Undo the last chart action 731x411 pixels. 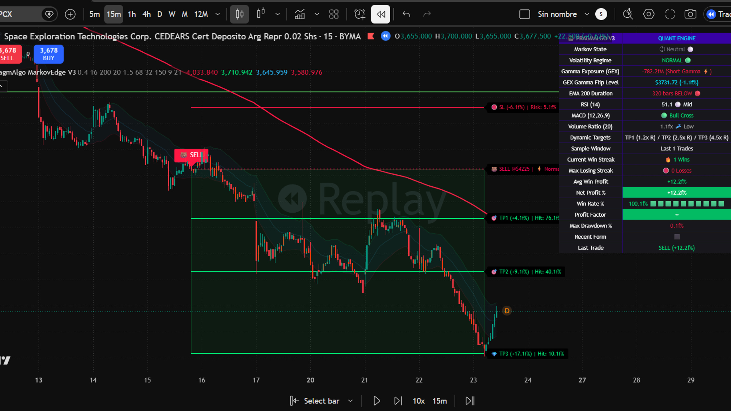pyautogui.click(x=406, y=14)
